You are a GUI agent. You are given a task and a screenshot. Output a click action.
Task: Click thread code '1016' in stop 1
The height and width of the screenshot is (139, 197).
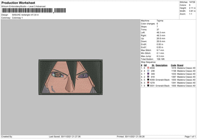tap(174, 68)
